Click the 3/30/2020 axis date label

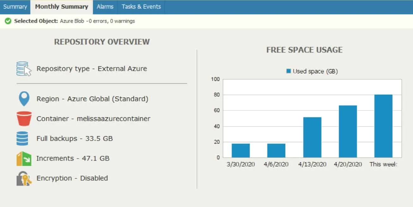tap(241, 164)
